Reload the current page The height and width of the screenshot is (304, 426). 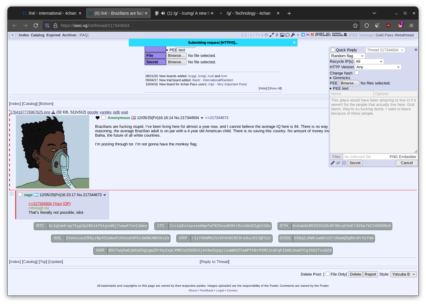pos(36,26)
